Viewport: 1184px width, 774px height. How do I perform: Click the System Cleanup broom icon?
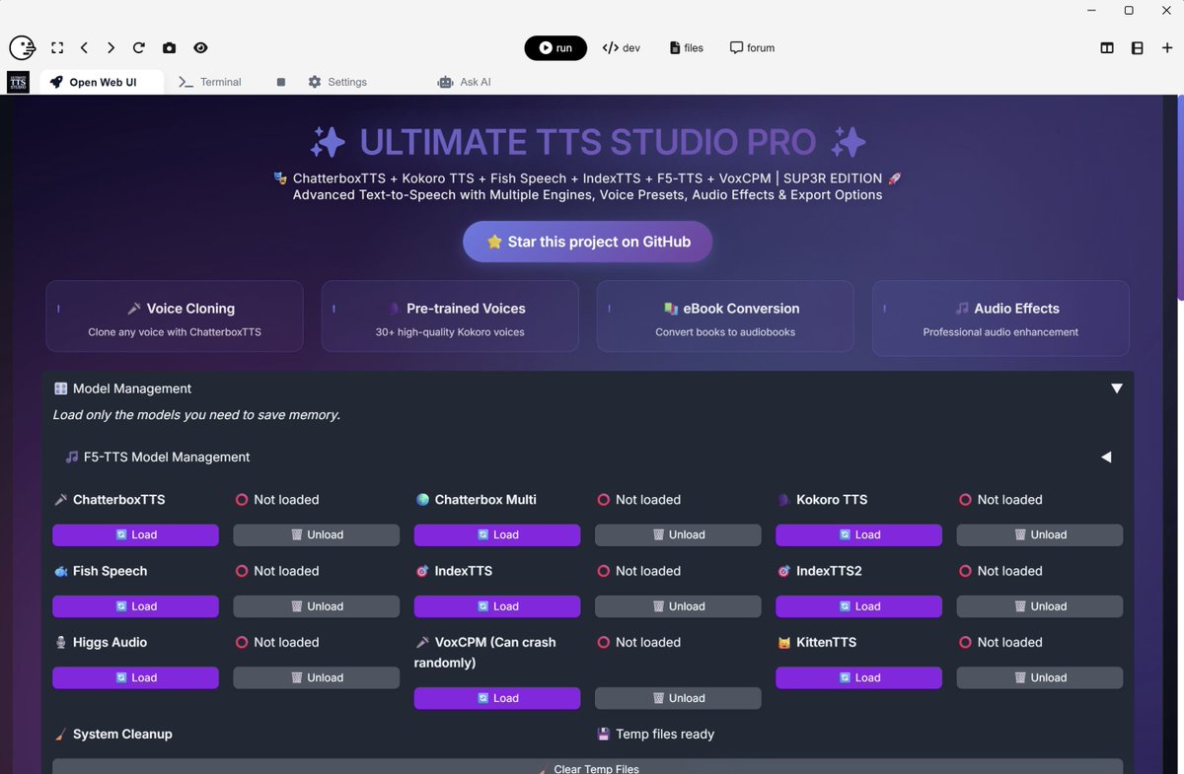pos(61,734)
